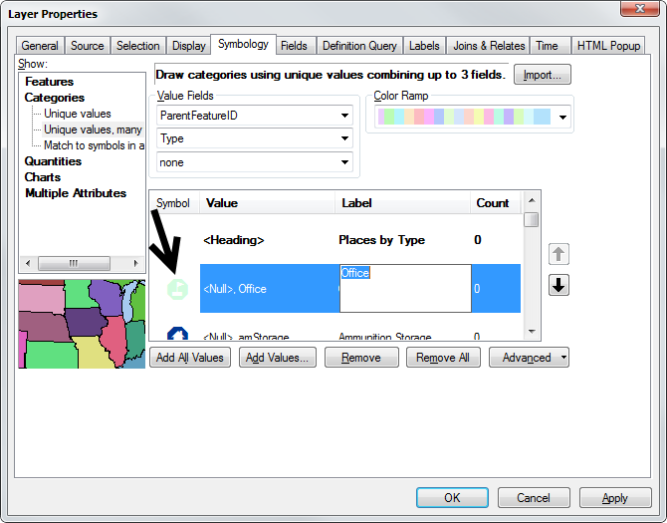Select Quantities in the Show list
Viewport: 667px width, 523px height.
(x=53, y=161)
